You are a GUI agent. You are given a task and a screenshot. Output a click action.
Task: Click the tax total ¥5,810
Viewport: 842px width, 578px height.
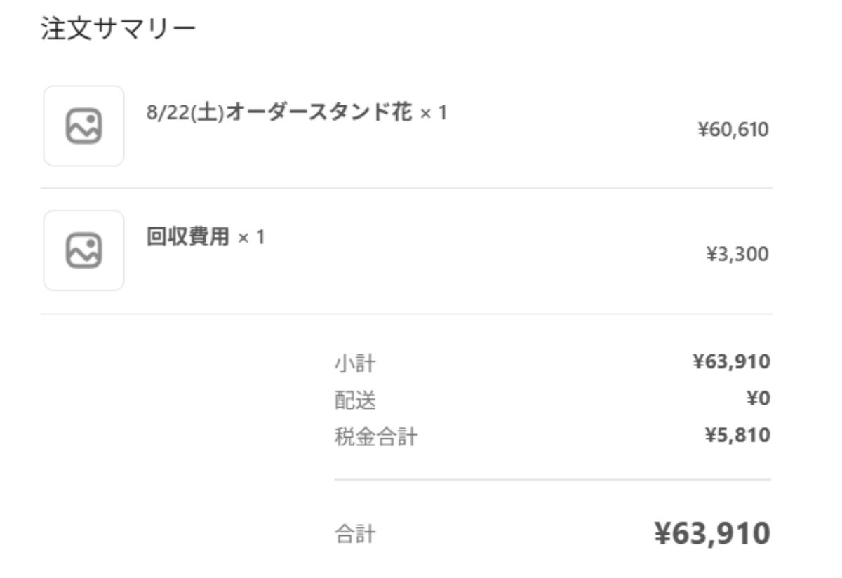tap(737, 435)
